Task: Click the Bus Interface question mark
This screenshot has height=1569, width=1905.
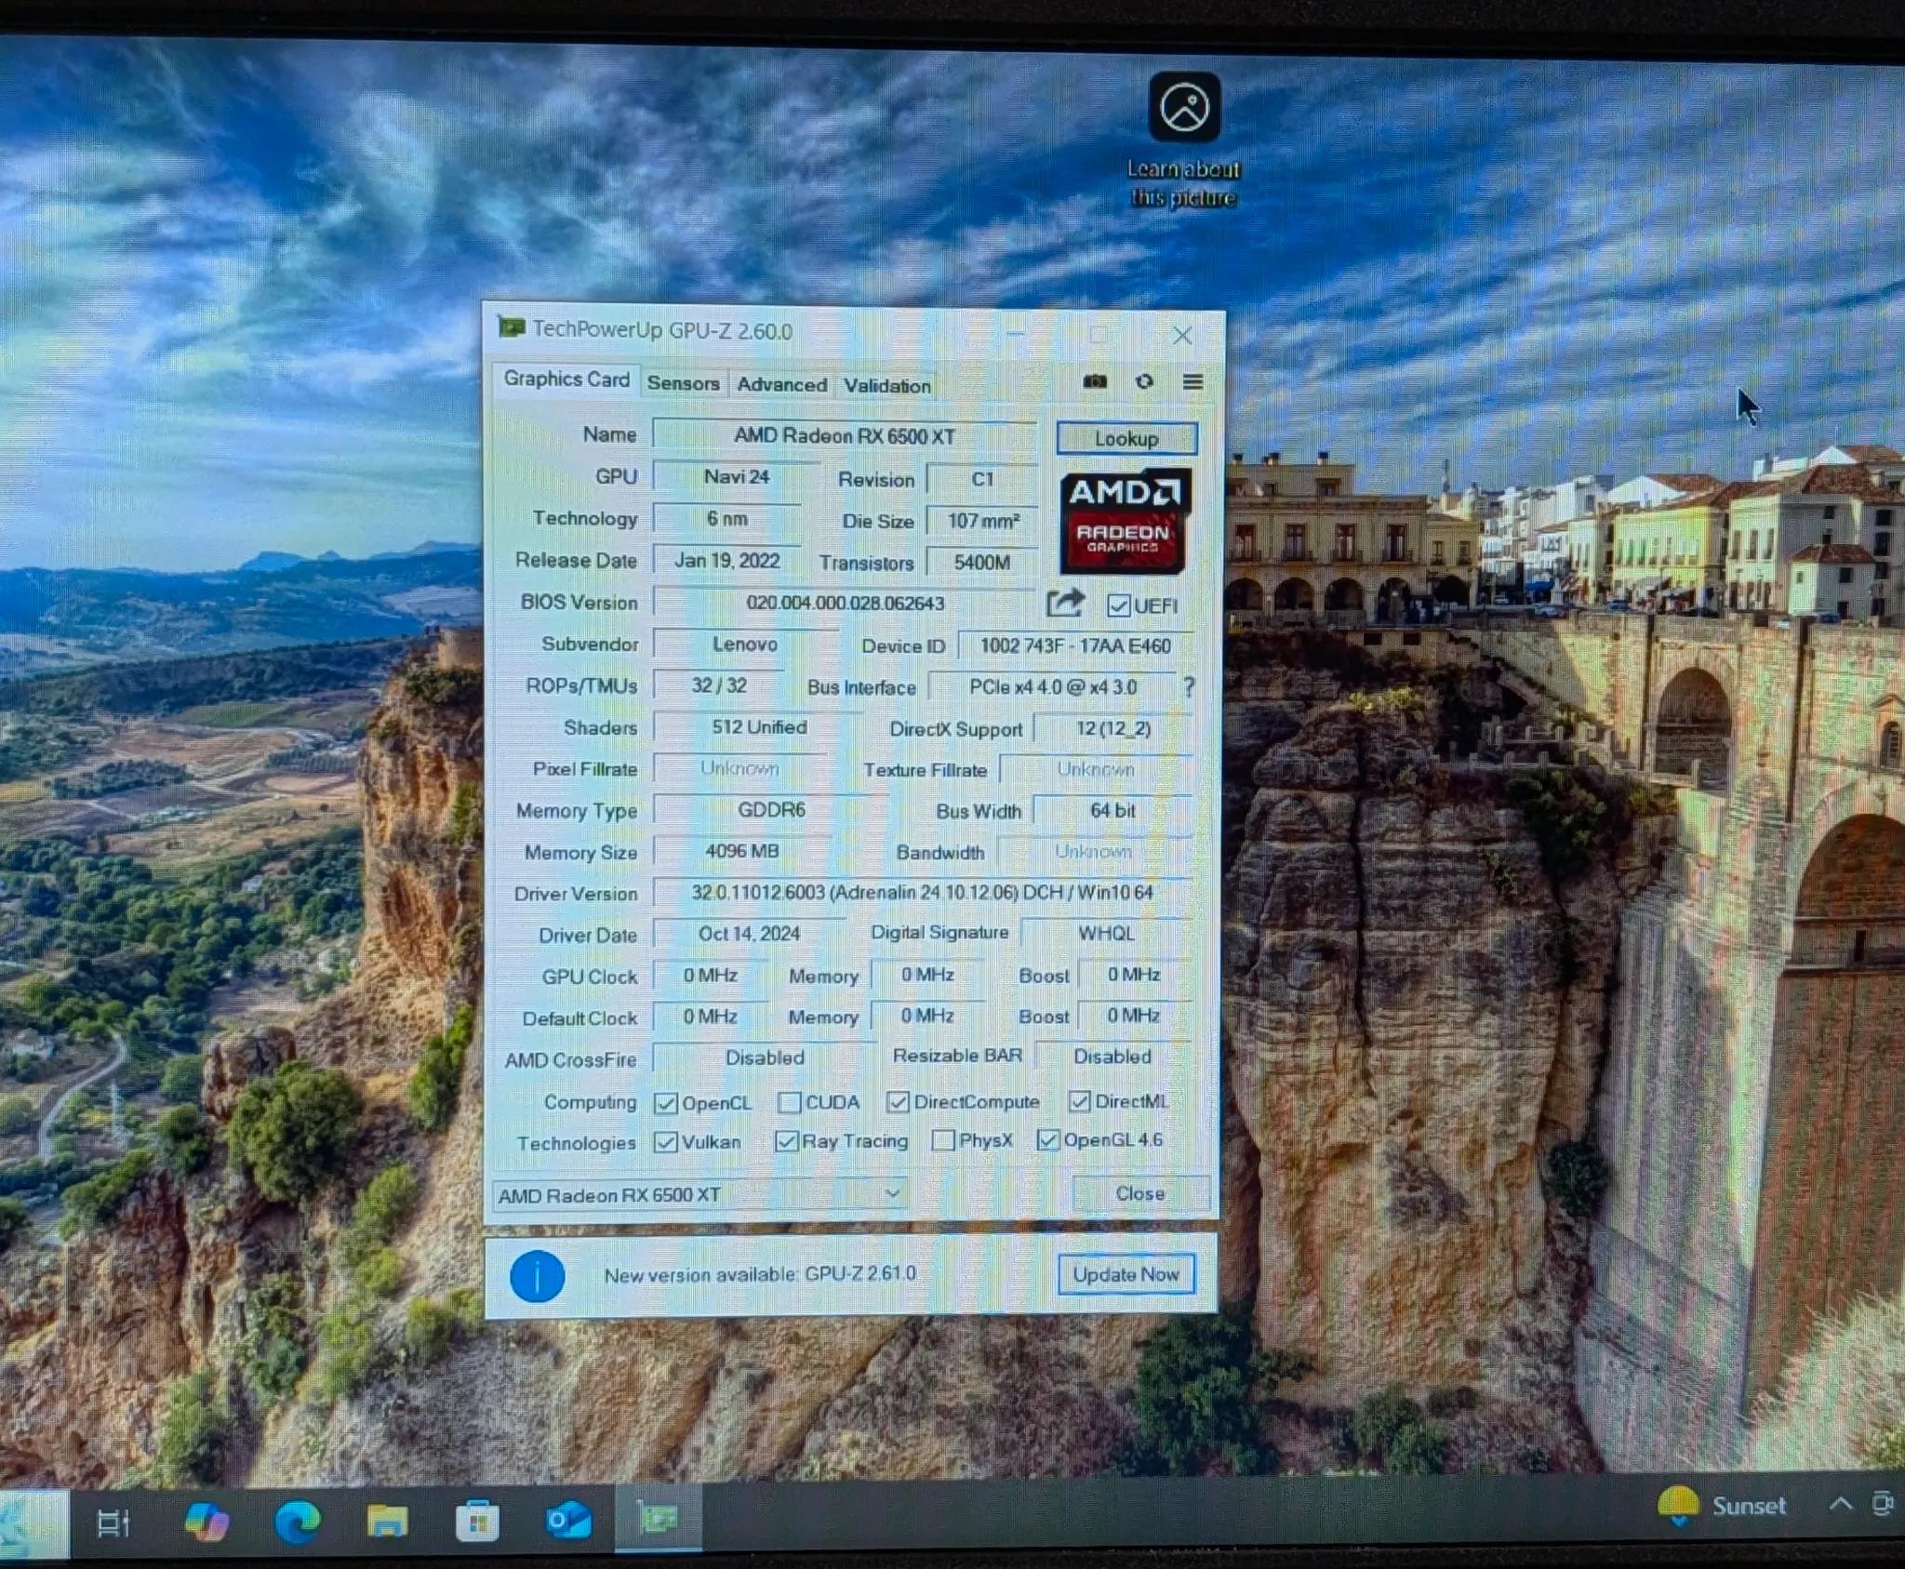Action: [1189, 687]
